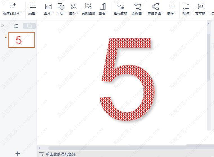Add a new slide with plus button
This screenshot has height=157, width=214.
pos(18,154)
